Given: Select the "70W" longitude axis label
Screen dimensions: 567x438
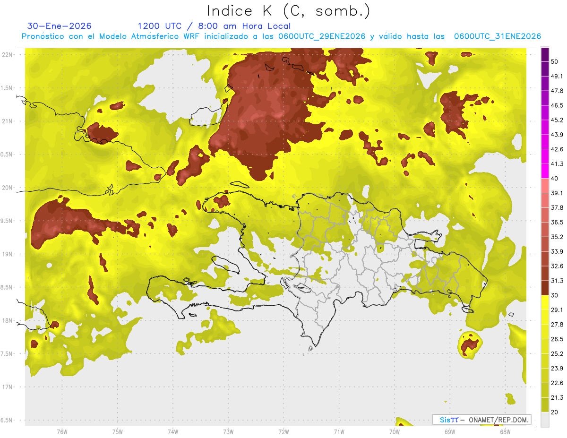Looking at the screenshot, I should (x=395, y=431).
